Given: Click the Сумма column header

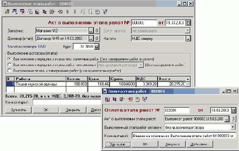Looking at the screenshot, I should [x=123, y=79].
